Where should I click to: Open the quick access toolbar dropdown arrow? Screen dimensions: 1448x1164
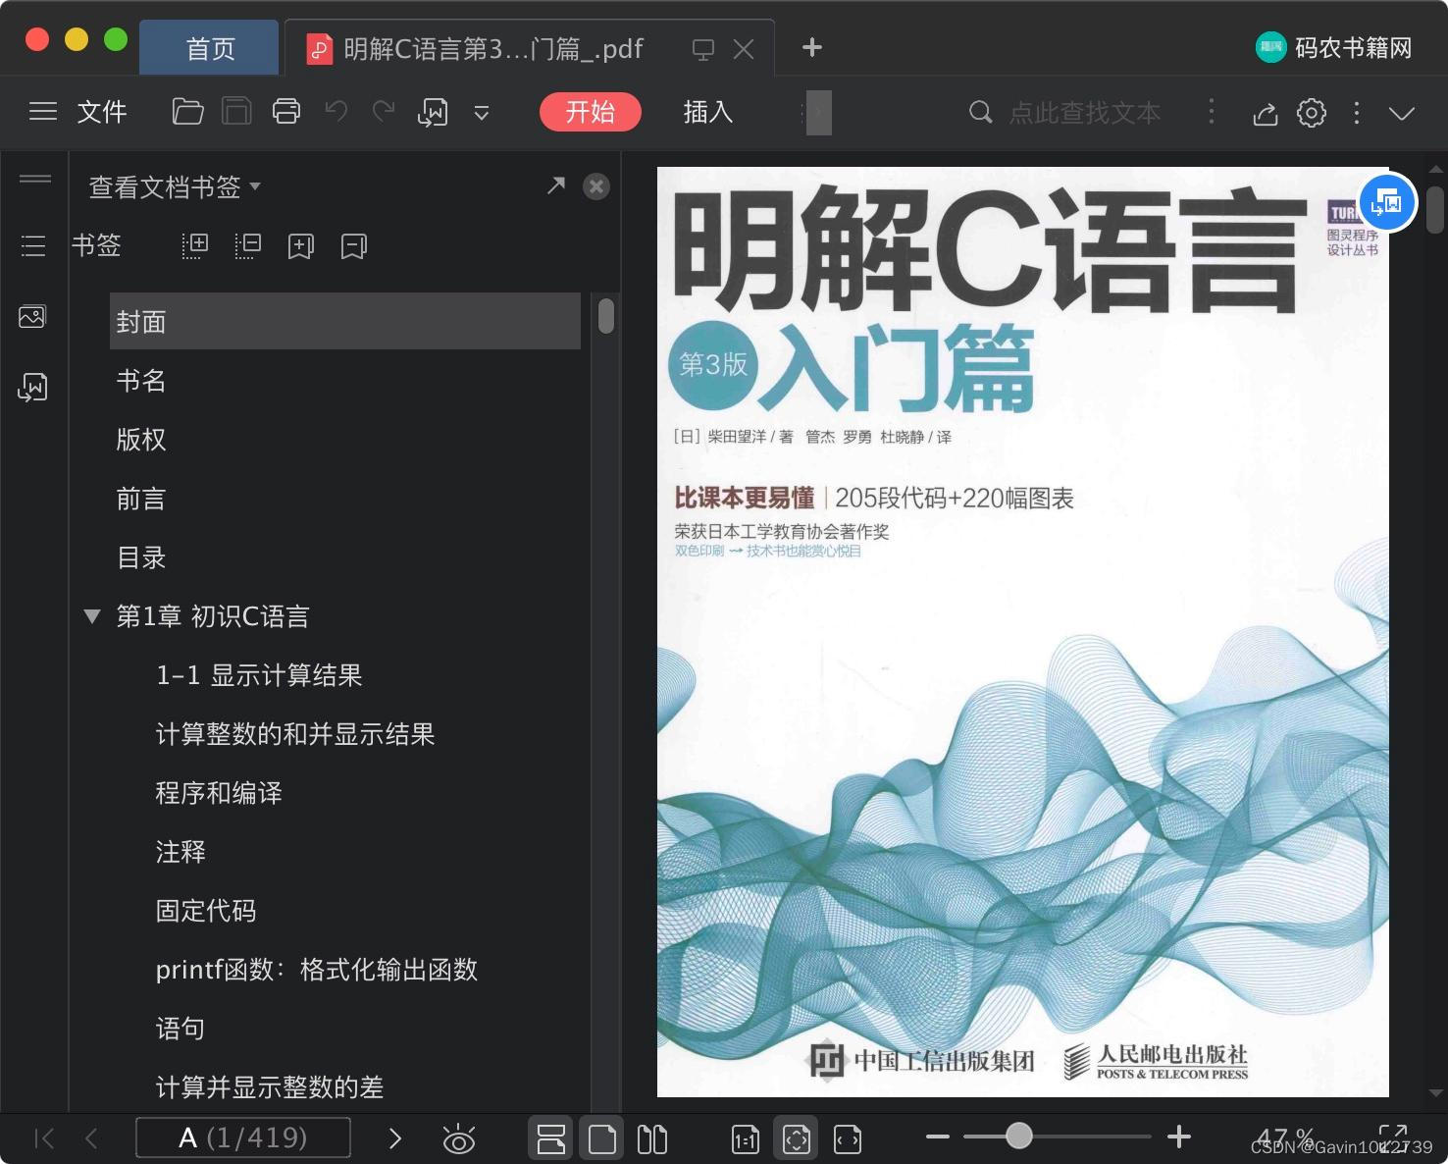point(482,113)
